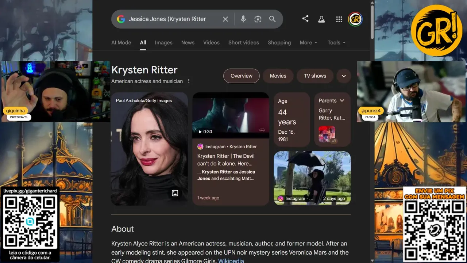467x263 pixels.
Task: Open more options beside American actress and musician
Action: pos(189,81)
